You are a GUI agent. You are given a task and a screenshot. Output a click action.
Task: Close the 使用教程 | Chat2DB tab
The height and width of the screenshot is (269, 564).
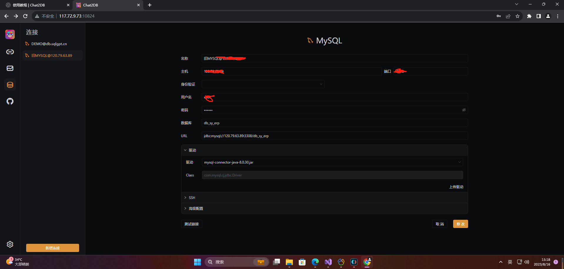click(68, 5)
